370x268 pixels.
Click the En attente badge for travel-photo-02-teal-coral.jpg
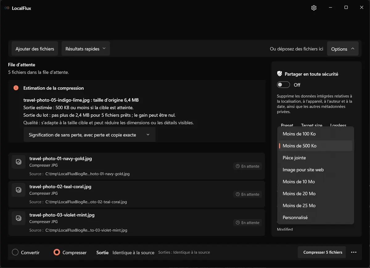[x=248, y=194]
